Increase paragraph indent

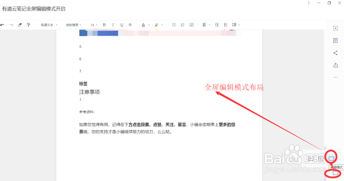coord(217,25)
